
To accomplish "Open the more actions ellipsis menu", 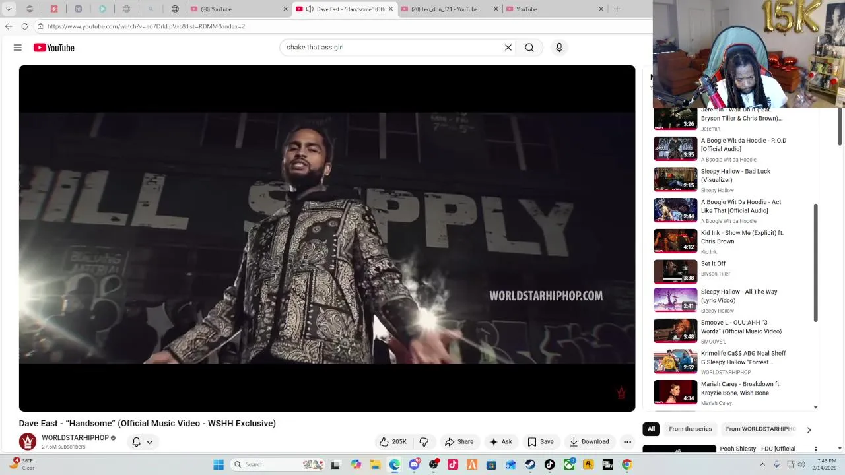I will (628, 442).
